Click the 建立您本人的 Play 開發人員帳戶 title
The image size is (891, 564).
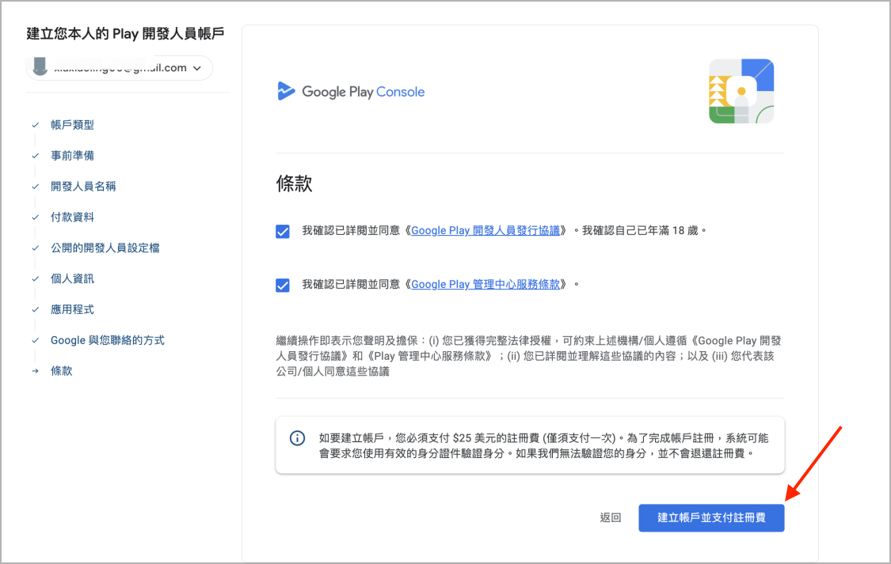tap(126, 34)
